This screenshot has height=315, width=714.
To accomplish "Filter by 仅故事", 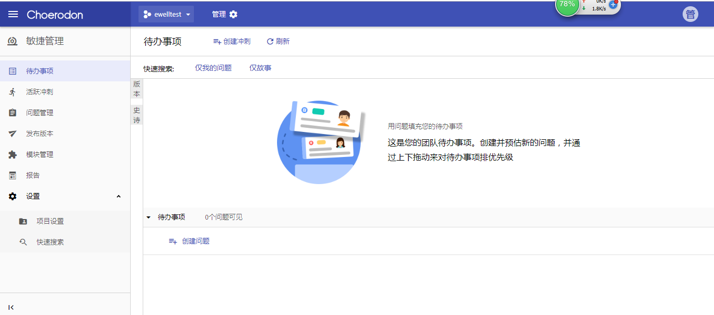I will pyautogui.click(x=260, y=68).
